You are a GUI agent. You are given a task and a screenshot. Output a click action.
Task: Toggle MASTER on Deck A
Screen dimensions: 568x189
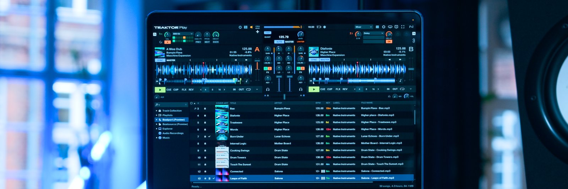[171, 60]
